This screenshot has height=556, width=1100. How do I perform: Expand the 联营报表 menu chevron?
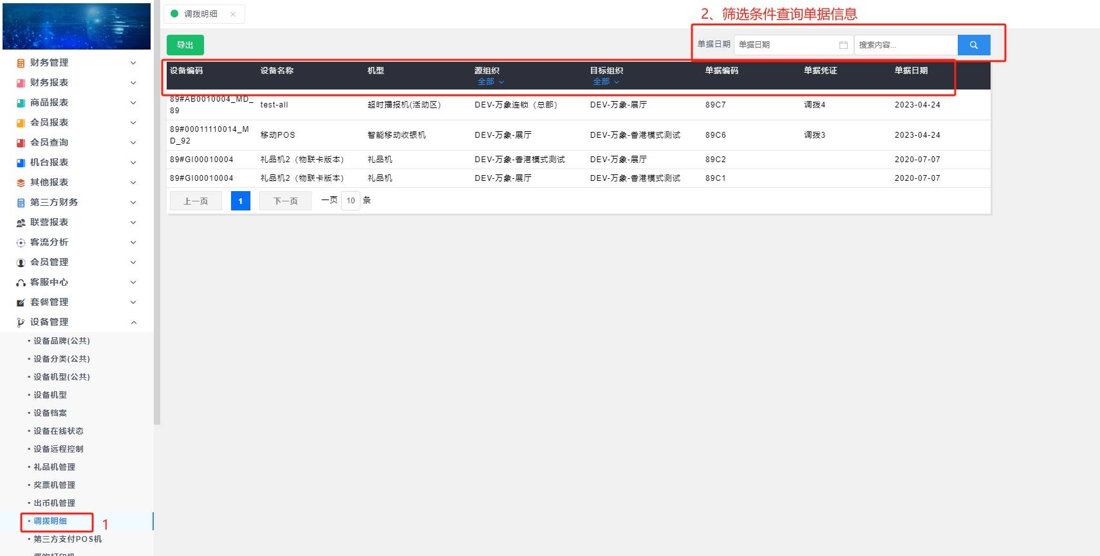click(133, 223)
